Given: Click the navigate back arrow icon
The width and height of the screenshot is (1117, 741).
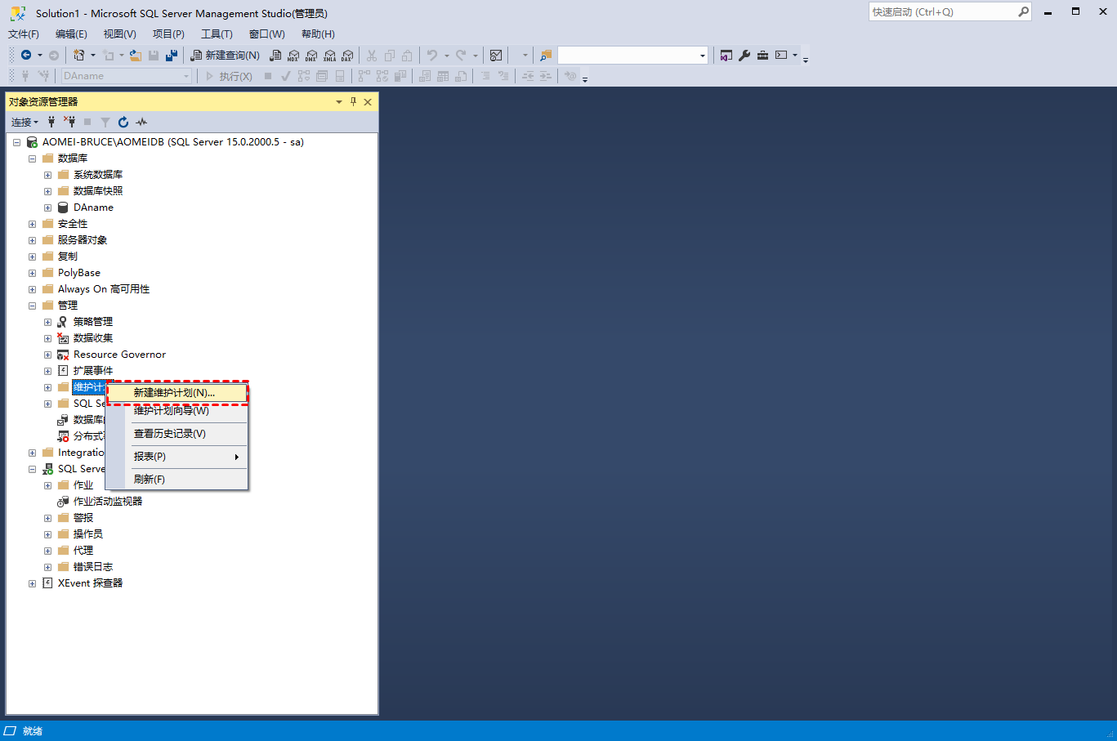Looking at the screenshot, I should click(x=26, y=56).
